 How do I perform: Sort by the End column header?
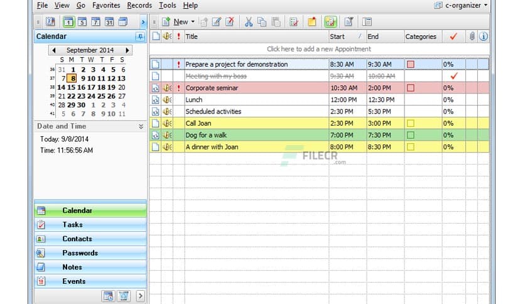385,36
